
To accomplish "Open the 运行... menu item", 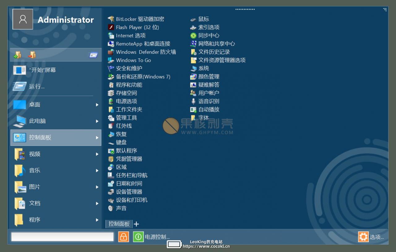I will [56, 87].
